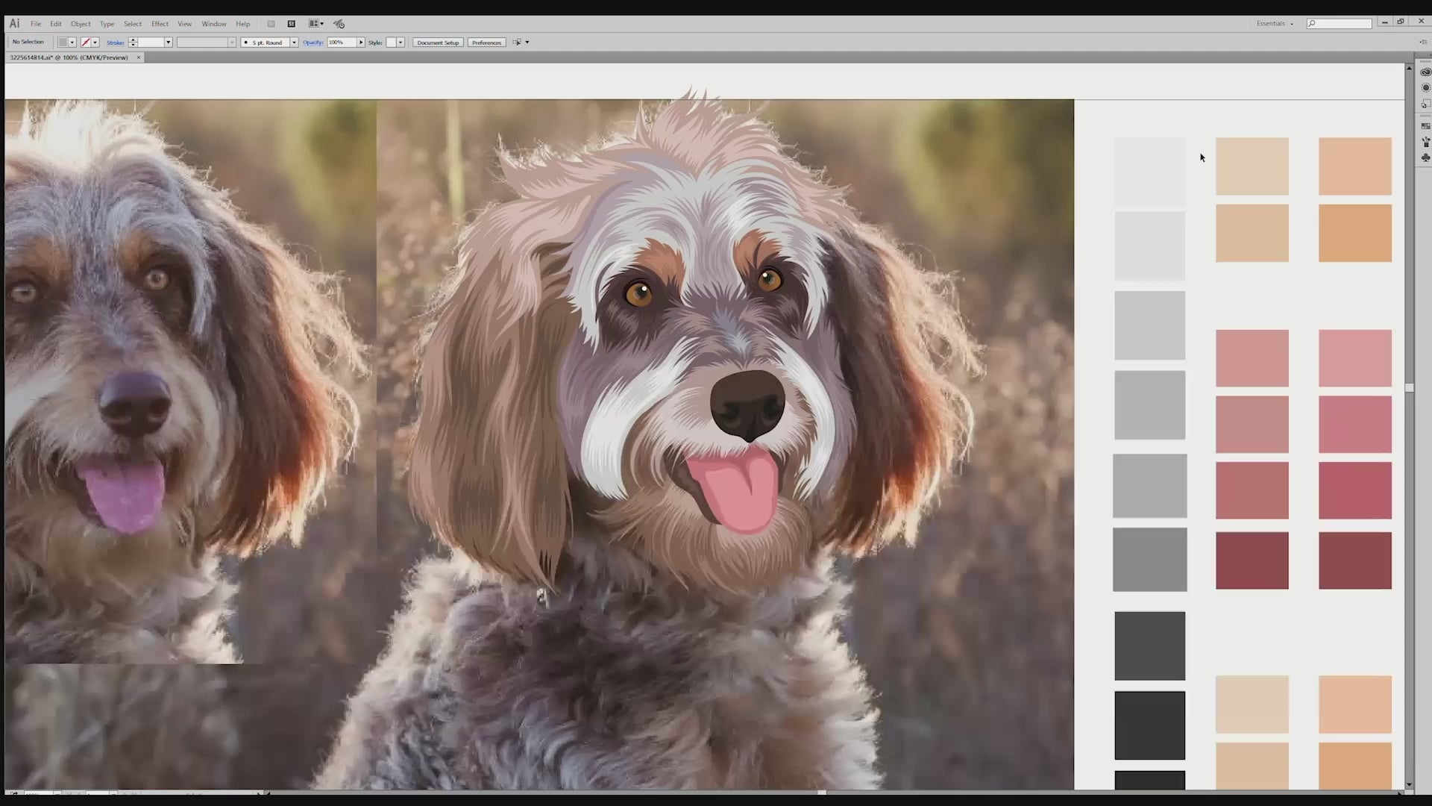Click the align-to selection icon after Preferences
This screenshot has height=806, width=1432.
point(517,43)
